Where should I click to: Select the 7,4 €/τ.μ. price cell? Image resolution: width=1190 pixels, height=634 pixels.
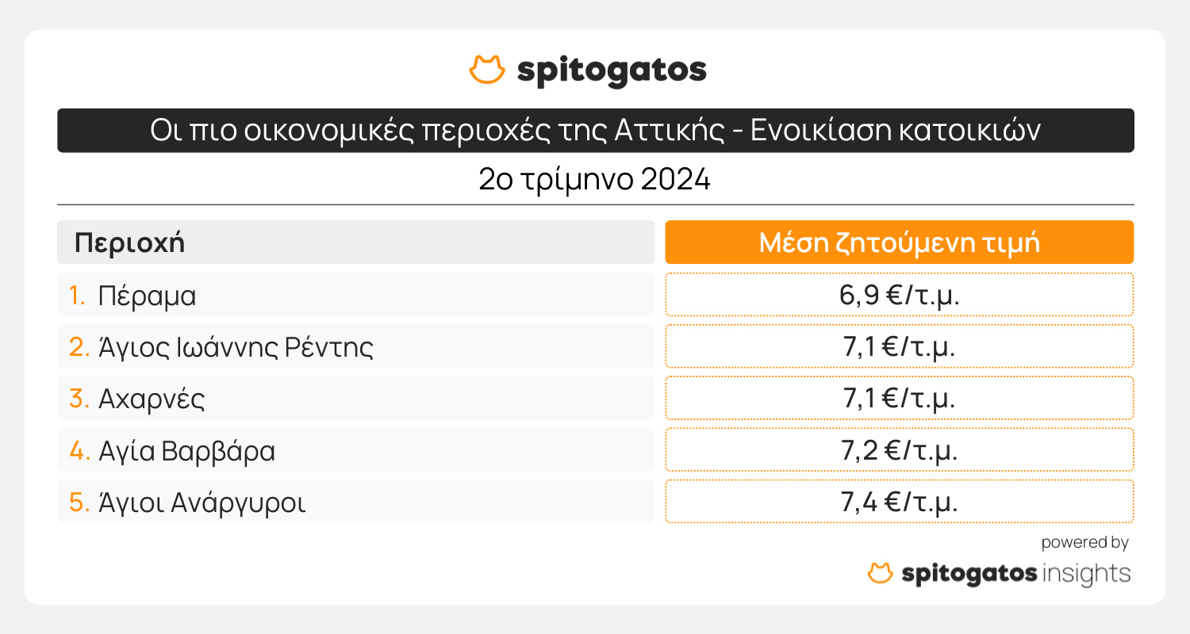pyautogui.click(x=899, y=502)
